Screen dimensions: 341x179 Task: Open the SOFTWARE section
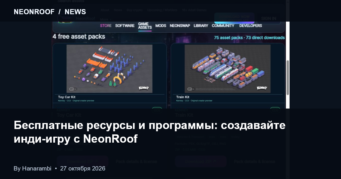pos(125,26)
